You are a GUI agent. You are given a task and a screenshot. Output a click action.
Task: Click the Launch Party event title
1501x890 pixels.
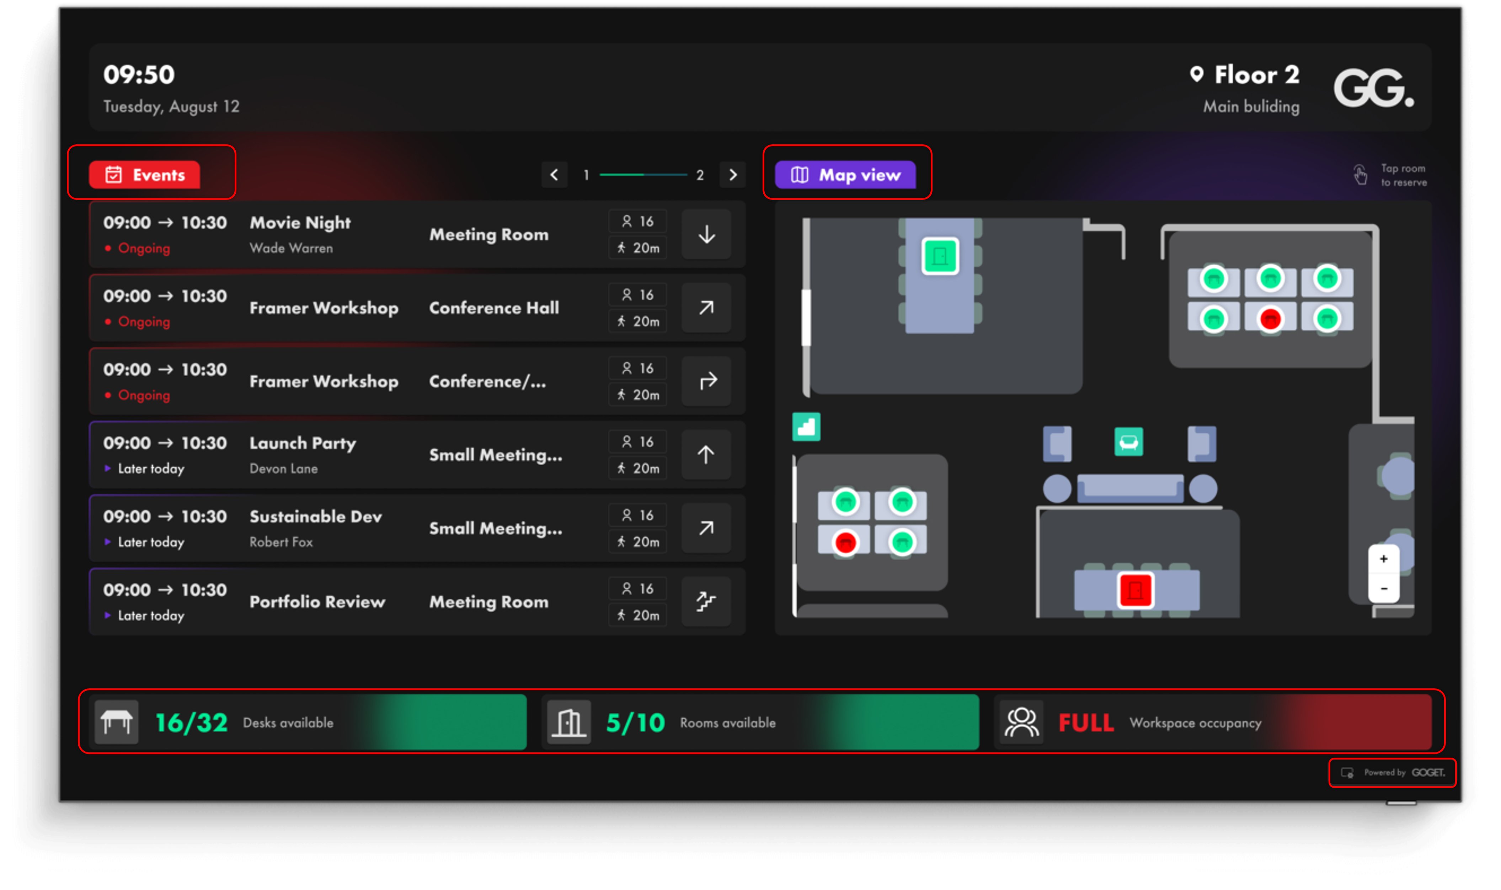[303, 443]
